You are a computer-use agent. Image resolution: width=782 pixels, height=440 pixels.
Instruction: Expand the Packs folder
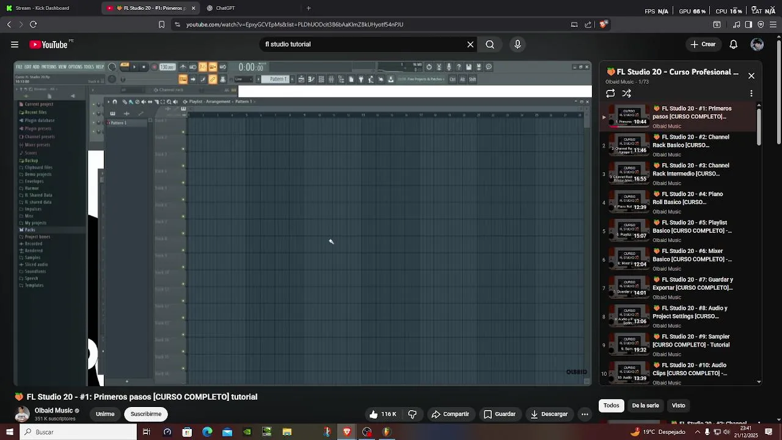point(29,230)
